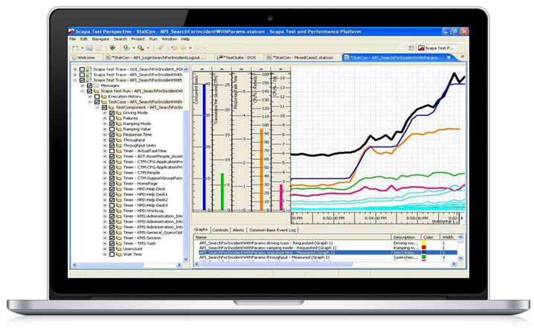Image resolution: width=534 pixels, height=331 pixels.
Task: Click the application logo in title bar
Action: click(71, 31)
